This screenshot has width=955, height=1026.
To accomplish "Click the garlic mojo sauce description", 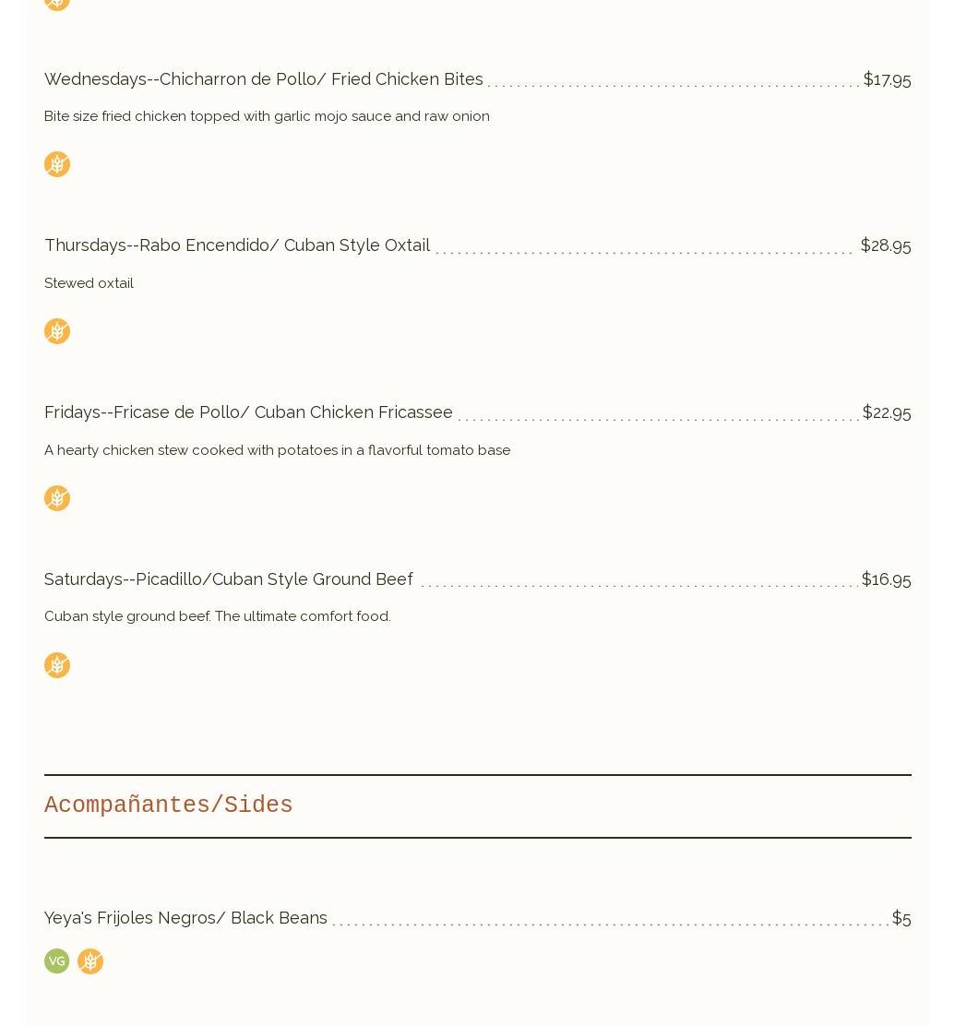I will pos(267,116).
